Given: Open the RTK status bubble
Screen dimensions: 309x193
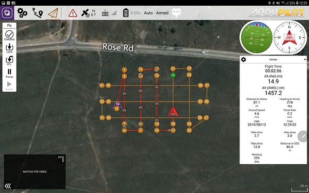Looking at the screenshot, I should coord(176,12).
